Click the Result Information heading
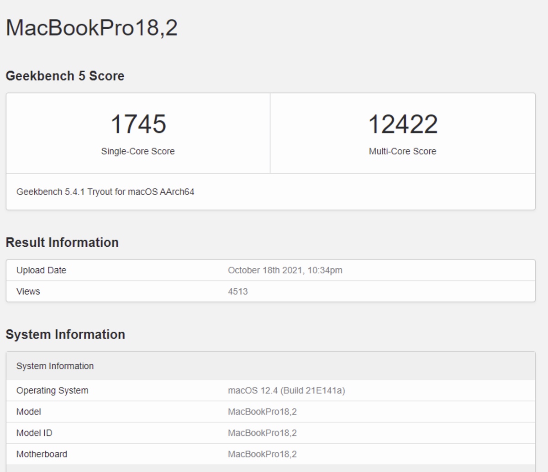This screenshot has width=548, height=472. point(62,242)
